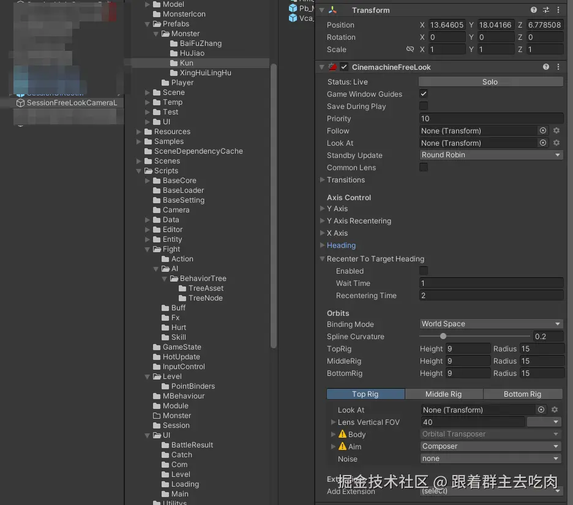Screen dimensions: 573x505
Task: Collapse Recenter To Target Heading foldout
Action: 322,259
